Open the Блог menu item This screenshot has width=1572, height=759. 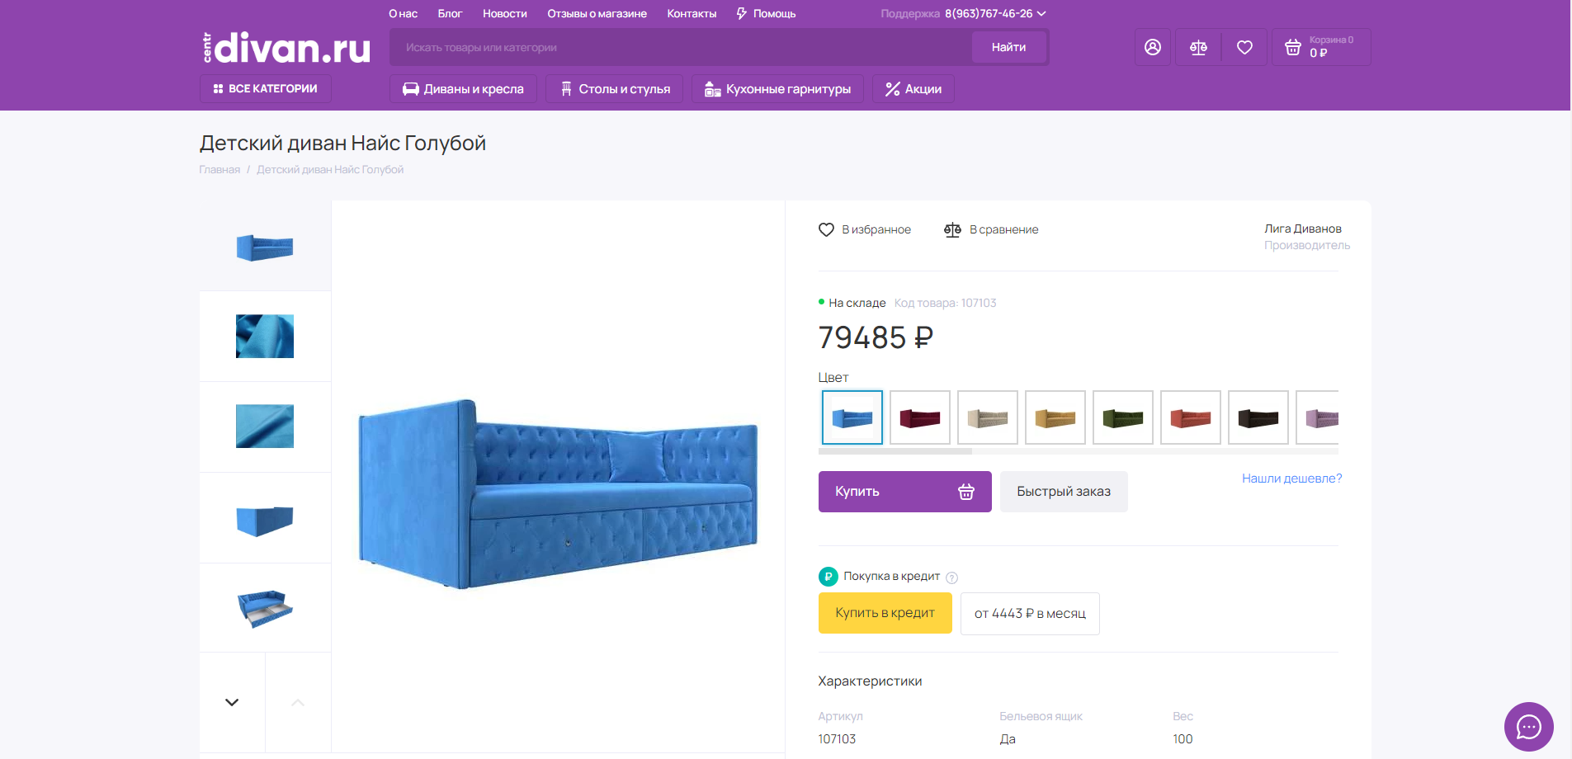tap(450, 13)
